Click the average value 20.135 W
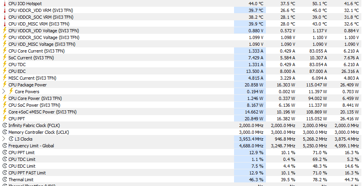363x186 pixels. [x=349, y=112]
